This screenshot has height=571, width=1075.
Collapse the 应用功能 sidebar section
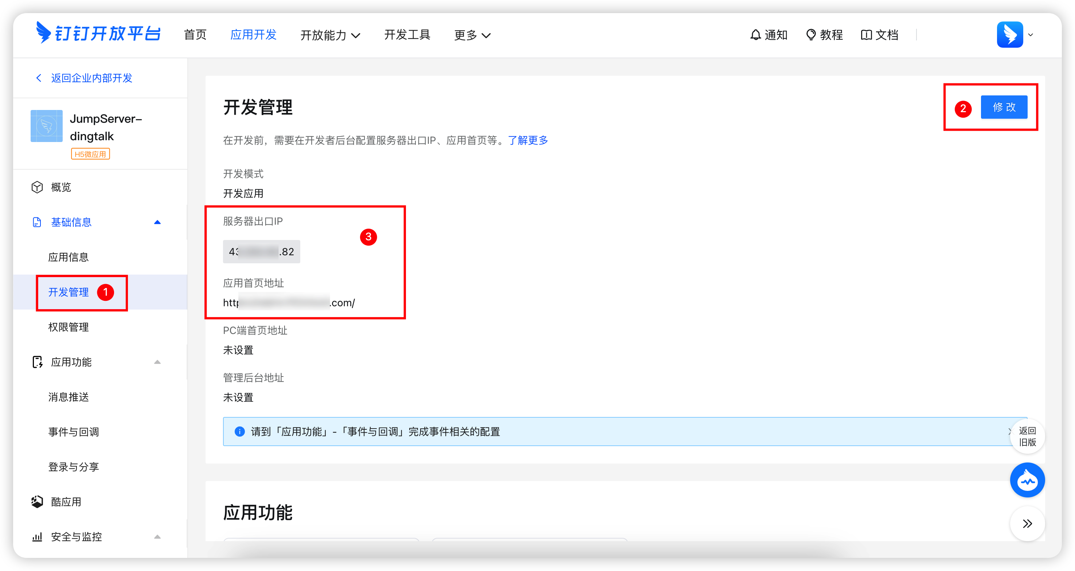(157, 362)
